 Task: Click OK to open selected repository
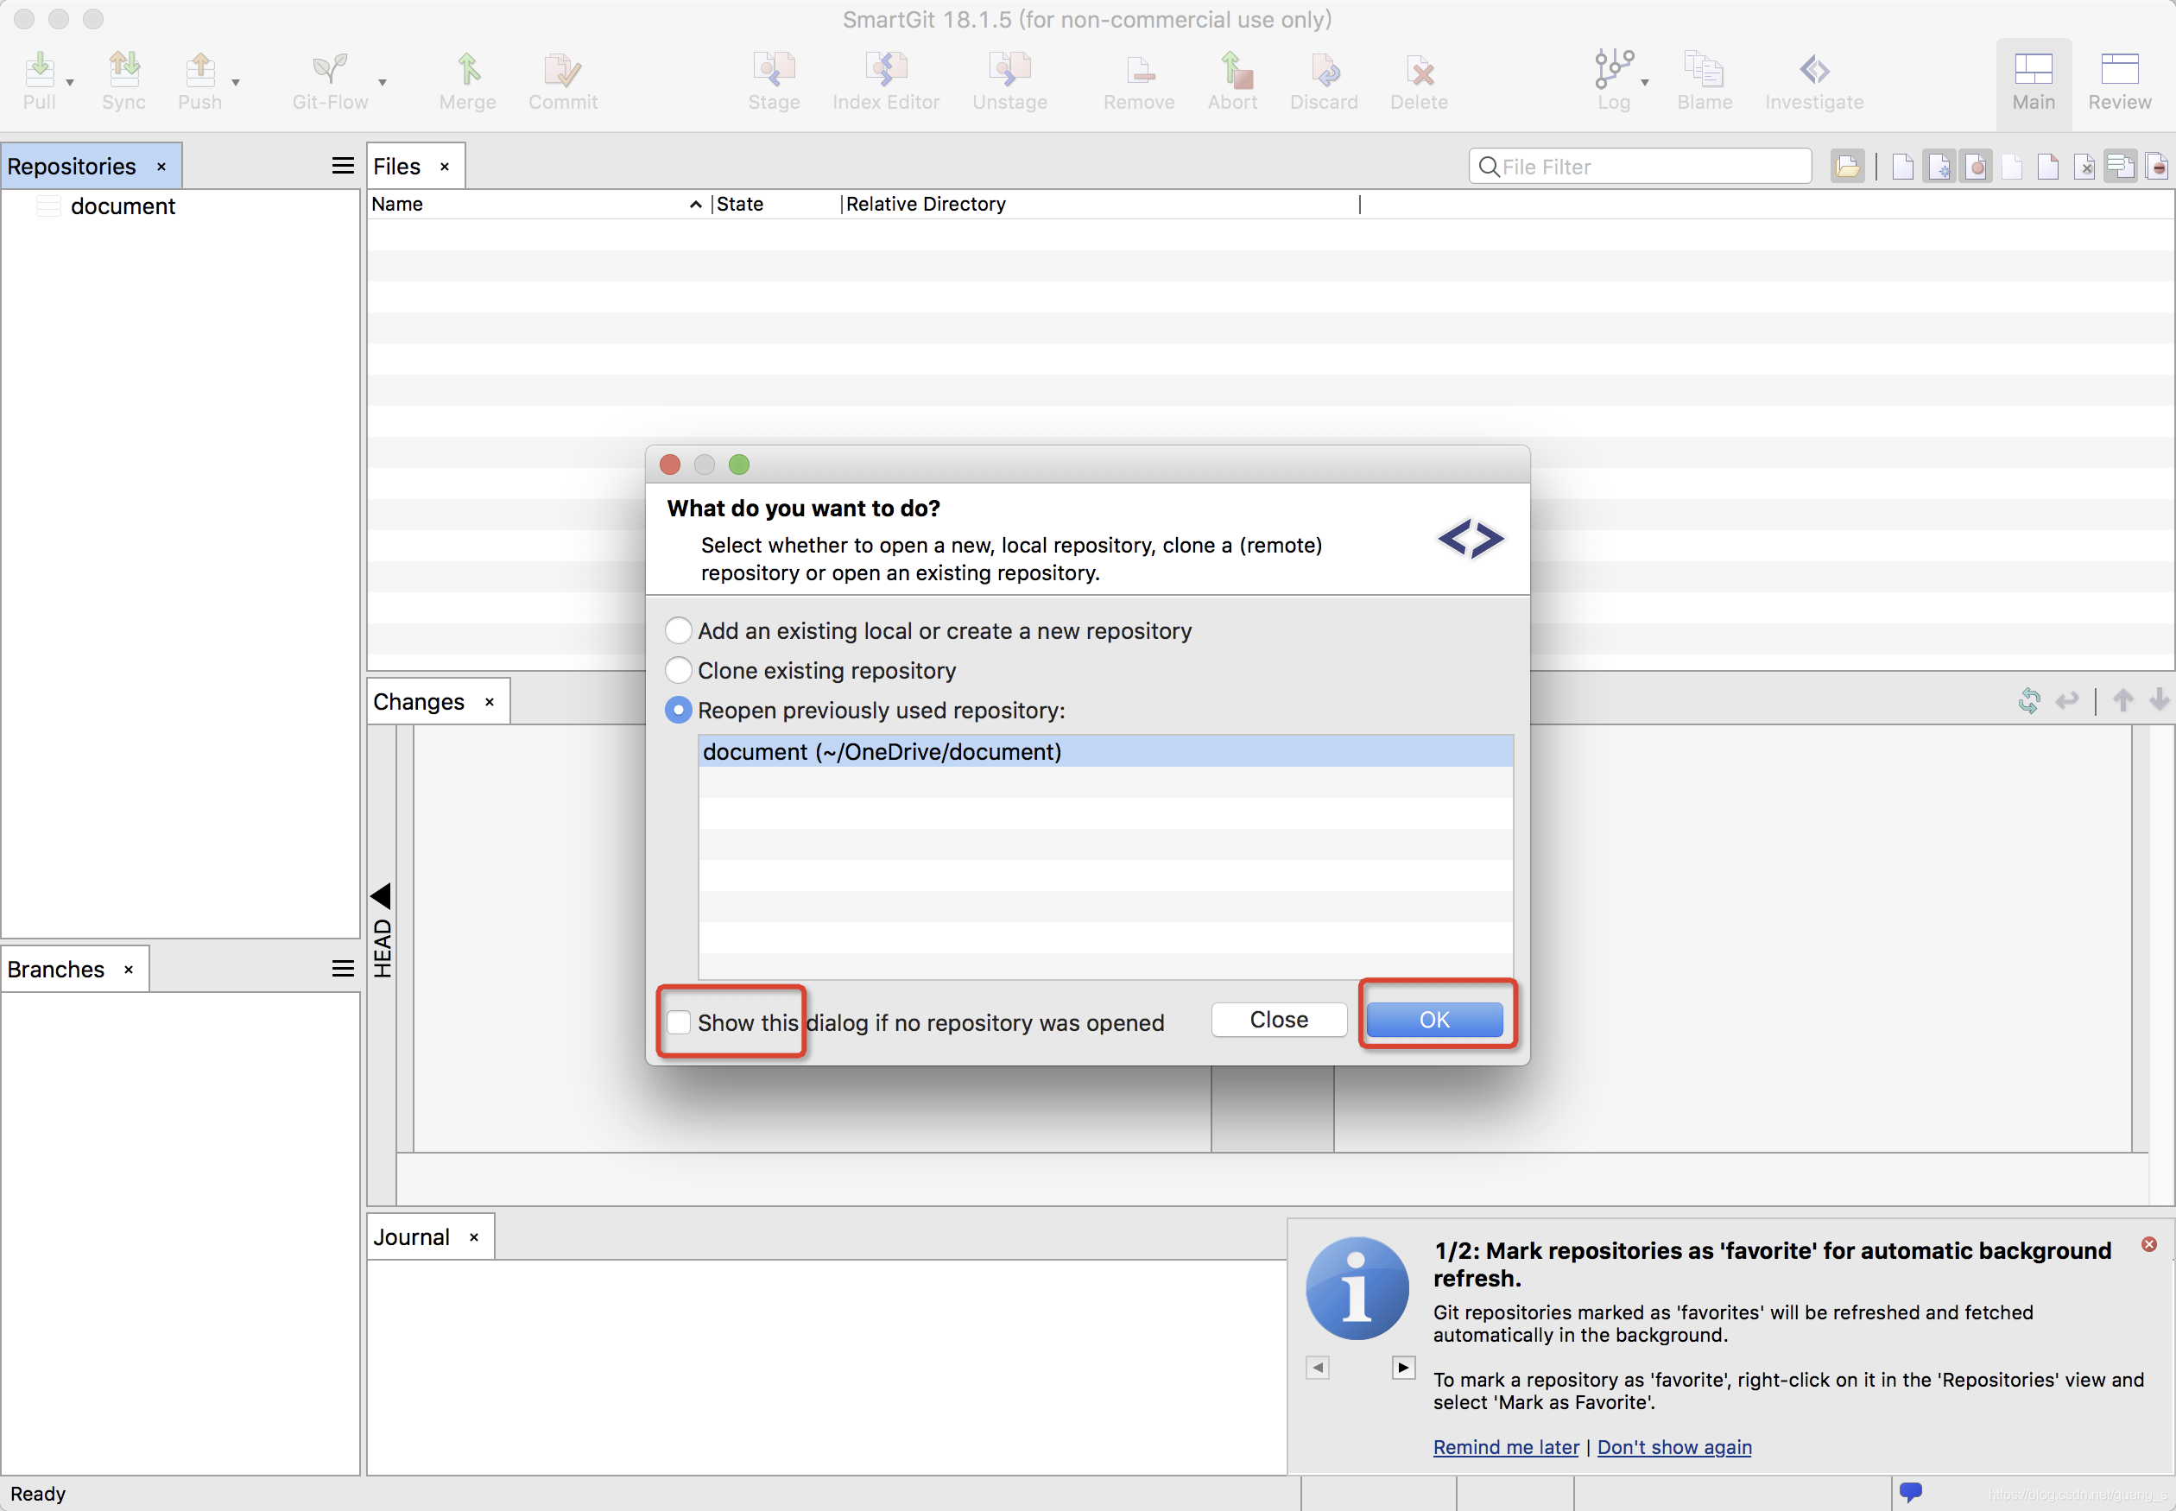click(1430, 1018)
